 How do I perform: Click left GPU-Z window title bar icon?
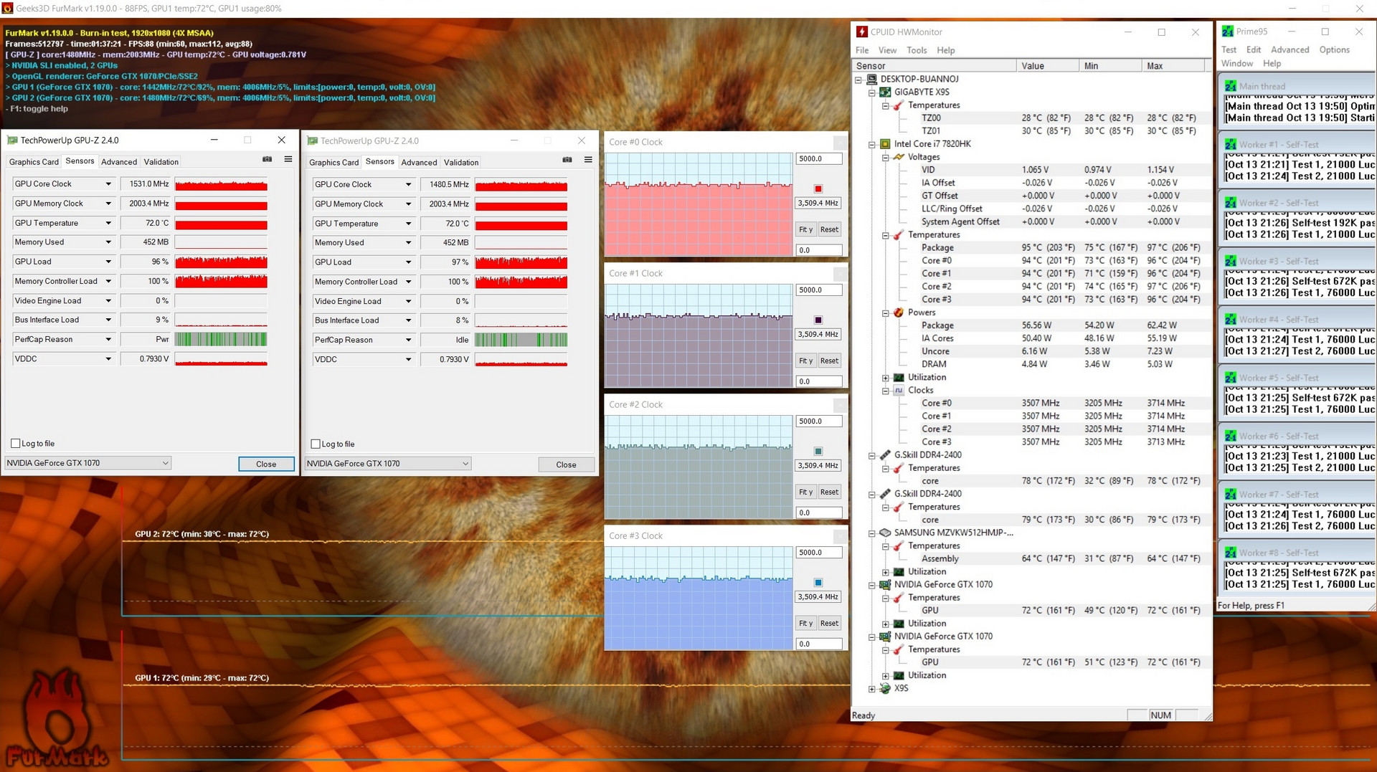point(12,140)
